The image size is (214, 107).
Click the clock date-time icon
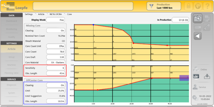195,98
